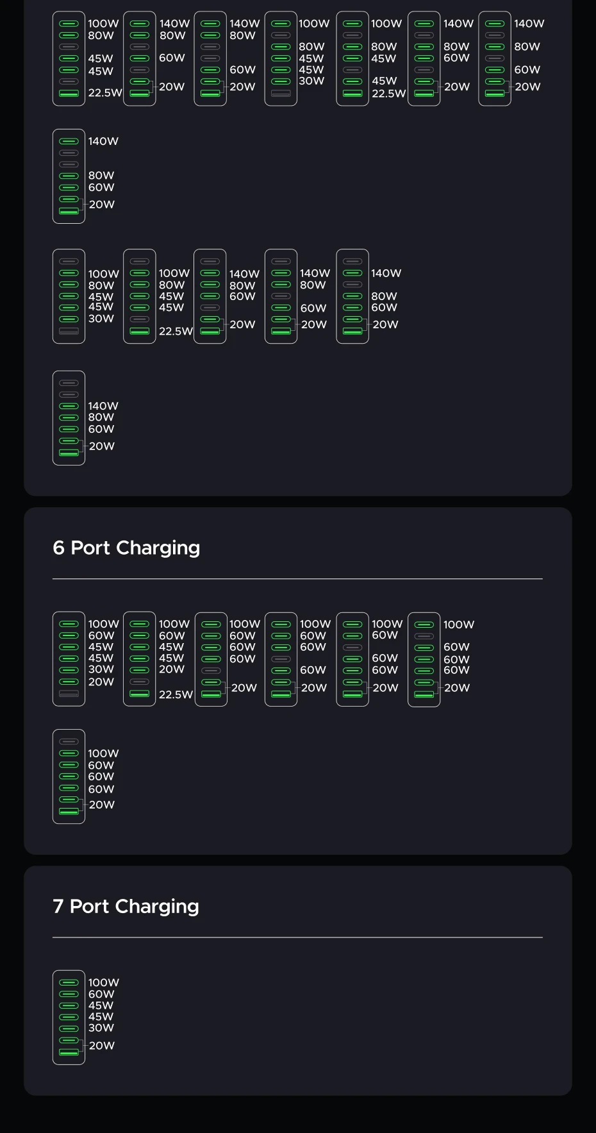Image resolution: width=596 pixels, height=1133 pixels.
Task: Click the 22.5W label in 6 Port Charging section
Action: tap(176, 694)
